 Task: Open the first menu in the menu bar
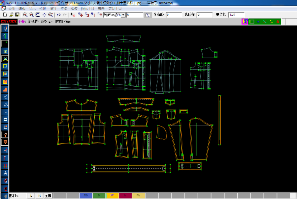click(12, 8)
